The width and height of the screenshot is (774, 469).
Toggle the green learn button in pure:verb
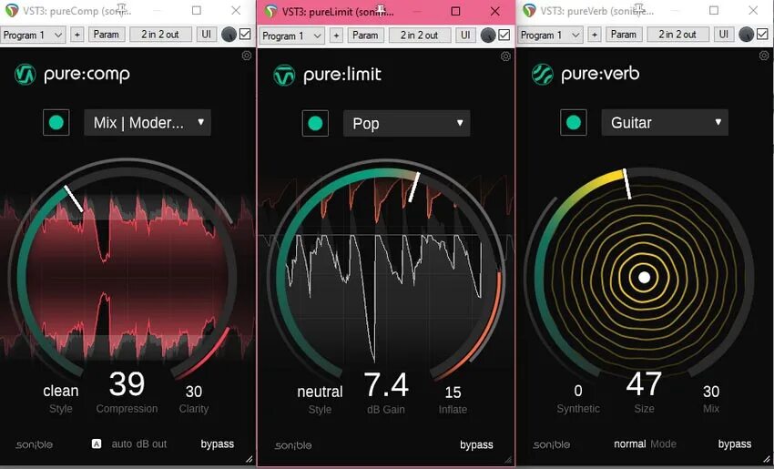pos(574,122)
